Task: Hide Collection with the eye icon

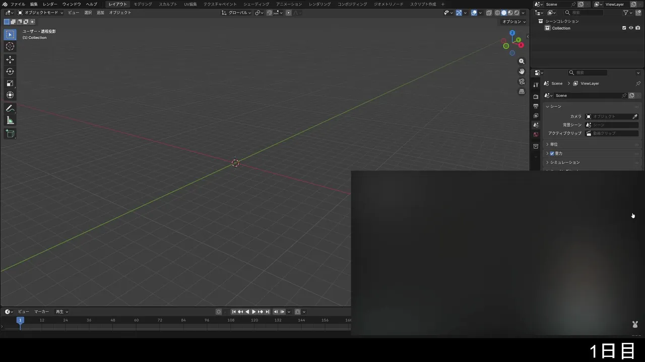Action: click(x=631, y=28)
